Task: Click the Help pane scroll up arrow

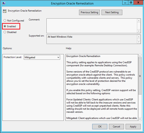Action: coord(140,56)
